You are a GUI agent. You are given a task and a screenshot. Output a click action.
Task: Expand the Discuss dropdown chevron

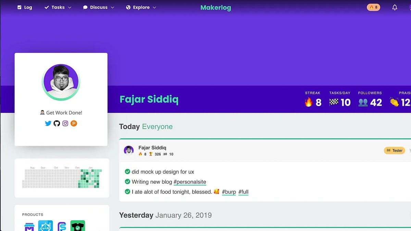pyautogui.click(x=112, y=8)
